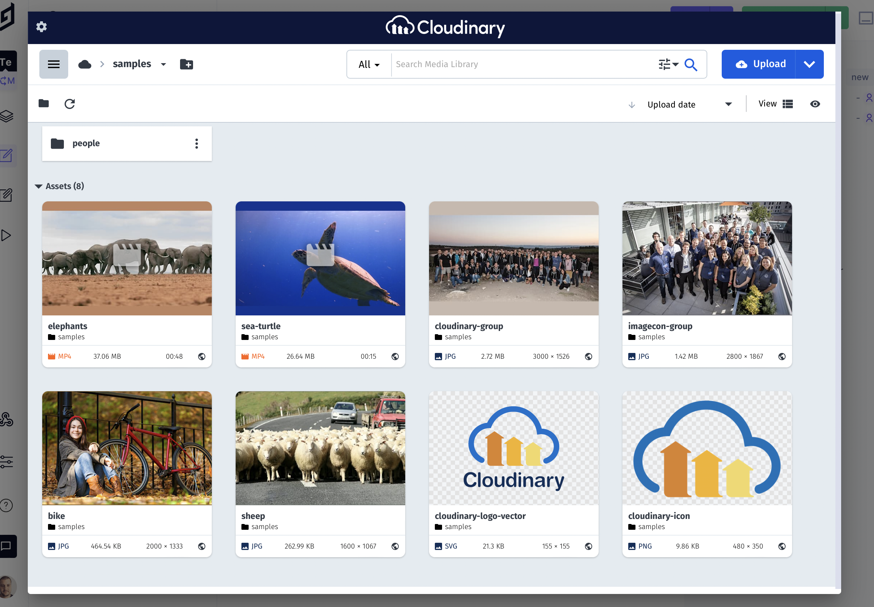Click the globe icon on imagecon-group card

click(782, 356)
